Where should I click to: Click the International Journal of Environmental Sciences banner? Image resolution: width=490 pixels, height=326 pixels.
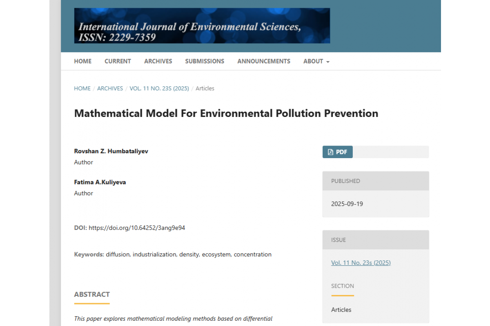point(202,26)
